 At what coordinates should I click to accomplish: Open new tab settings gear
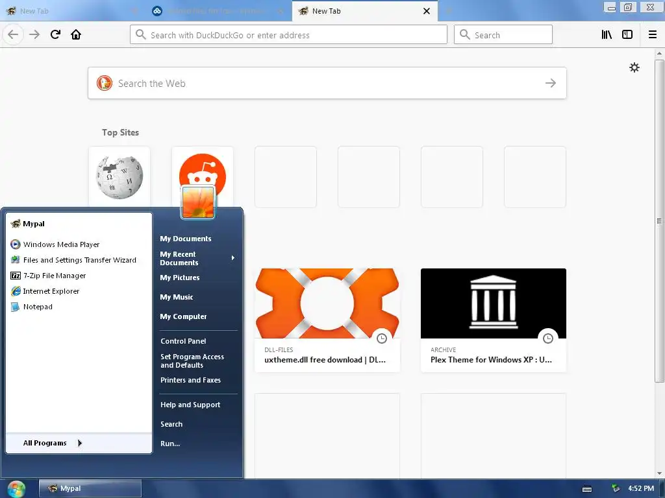pos(634,67)
